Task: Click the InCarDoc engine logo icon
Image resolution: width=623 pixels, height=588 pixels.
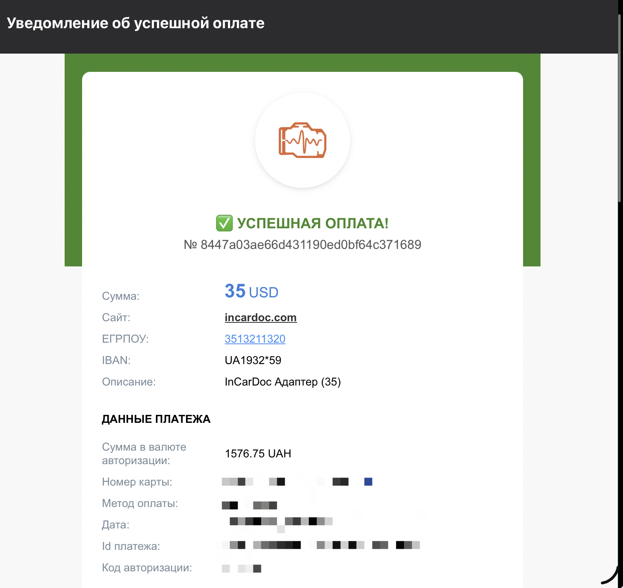Action: click(x=303, y=140)
